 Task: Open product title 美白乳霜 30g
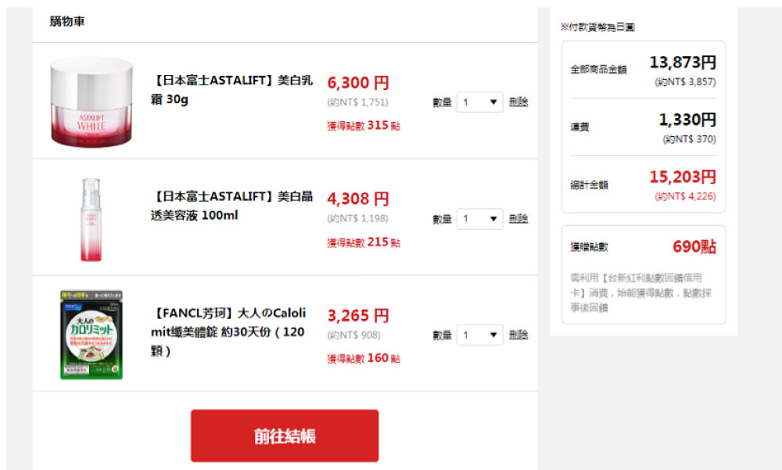coord(232,89)
